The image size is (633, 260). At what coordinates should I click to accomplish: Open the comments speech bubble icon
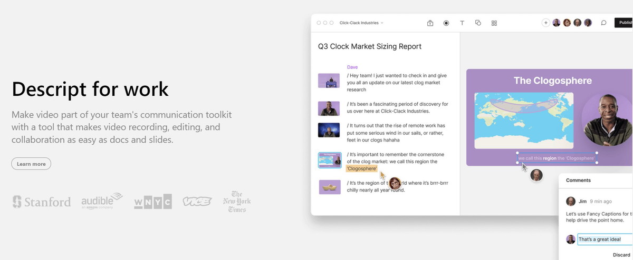point(603,23)
